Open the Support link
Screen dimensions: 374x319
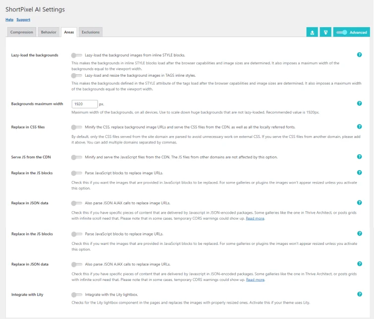[23, 20]
